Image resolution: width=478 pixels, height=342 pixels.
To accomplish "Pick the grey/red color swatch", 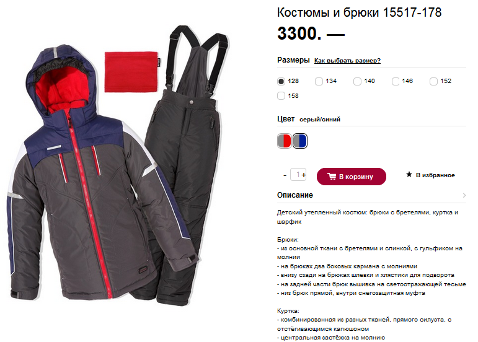I will (x=284, y=141).
